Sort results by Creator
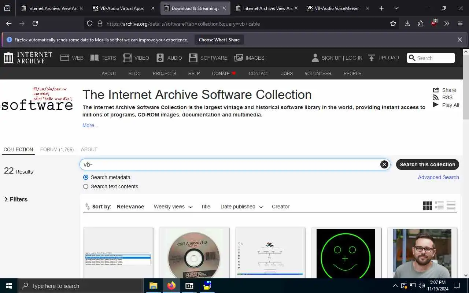Screen dimensions: 469x293 [x=281, y=207]
